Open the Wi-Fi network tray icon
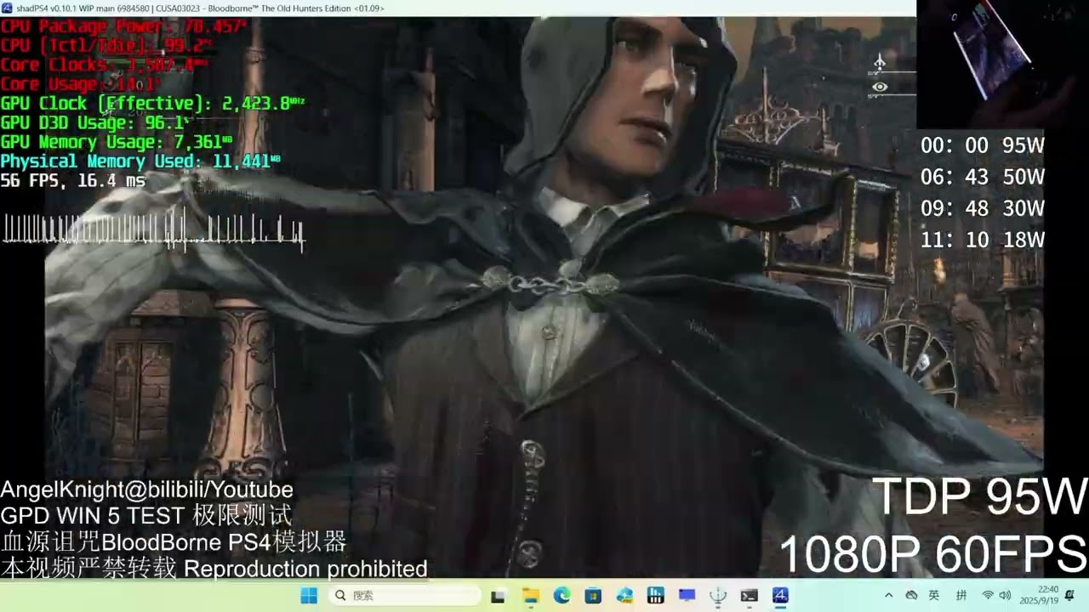This screenshot has height=612, width=1089. [x=988, y=596]
